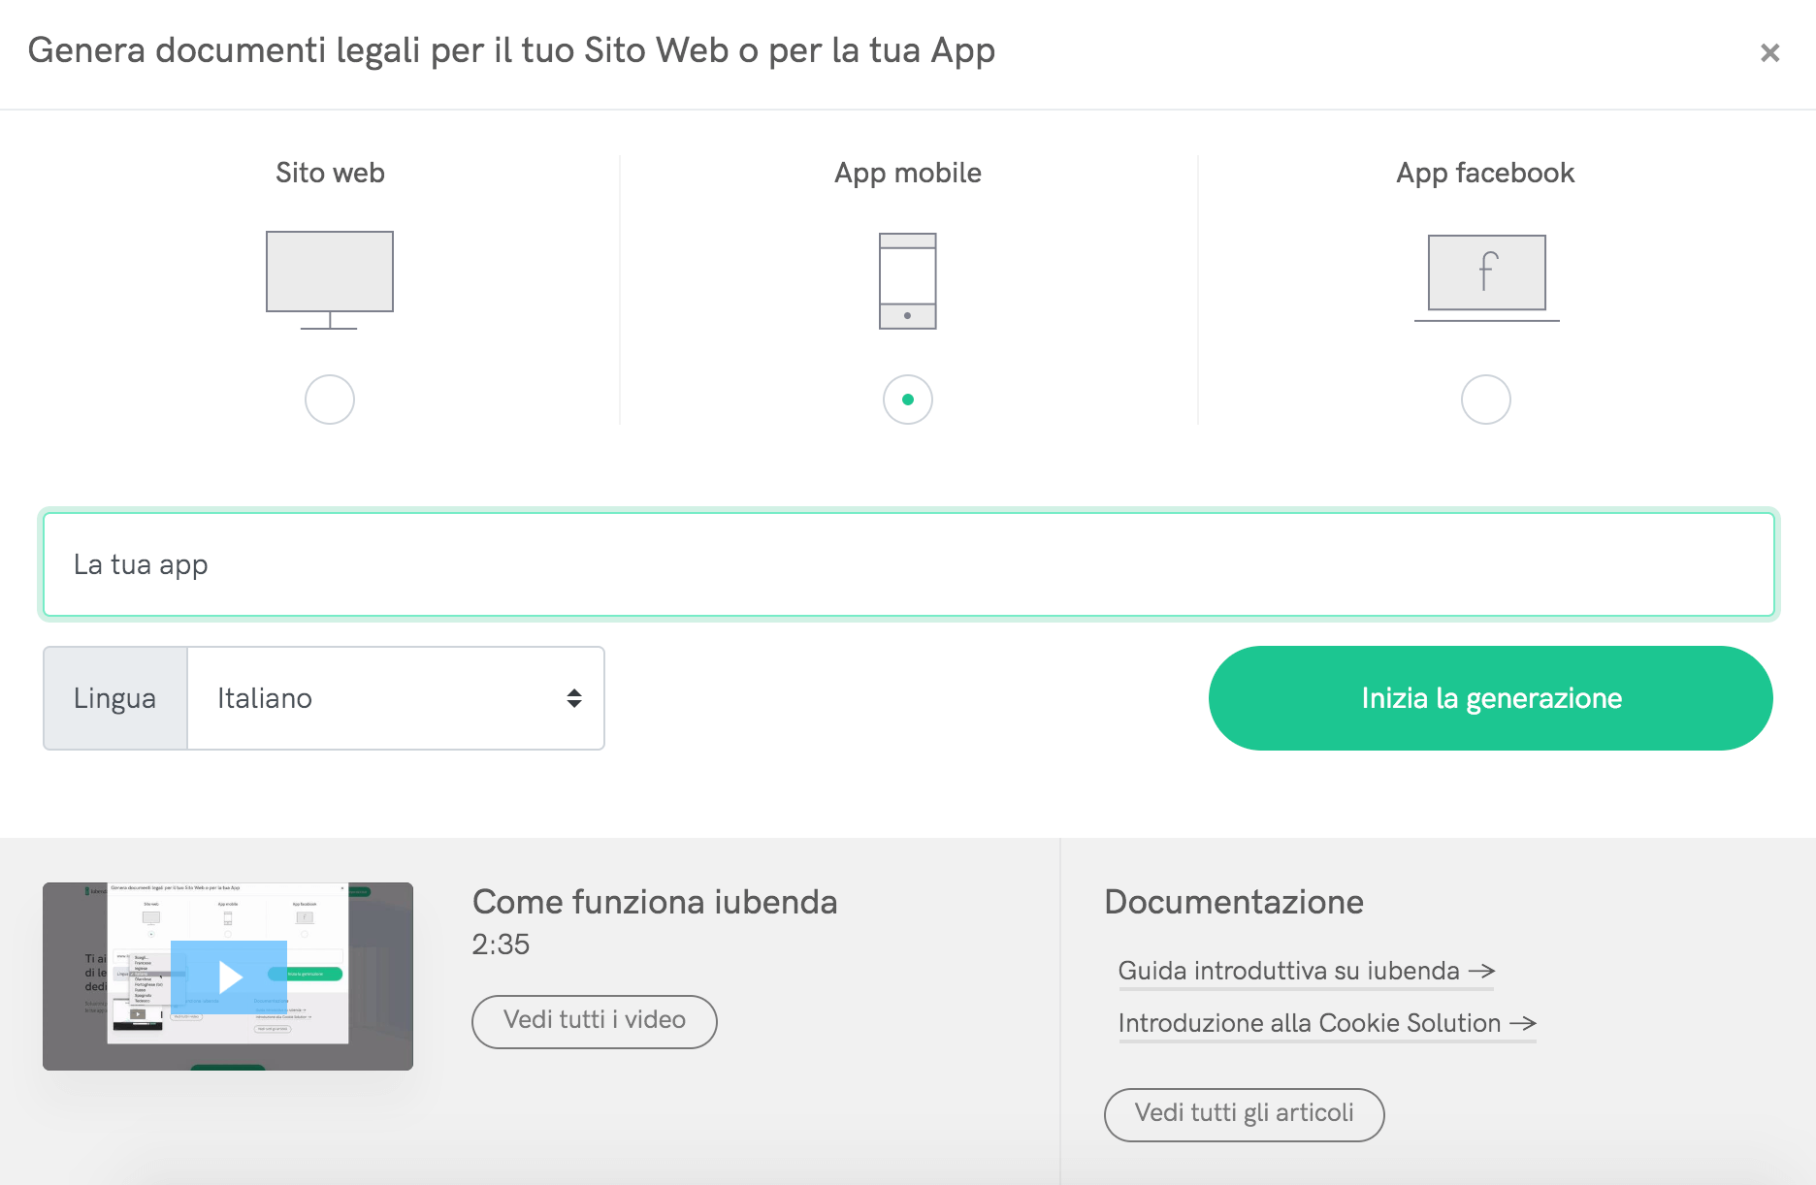1816x1185 pixels.
Task: Close the document generation dialog
Action: pyautogui.click(x=1772, y=53)
